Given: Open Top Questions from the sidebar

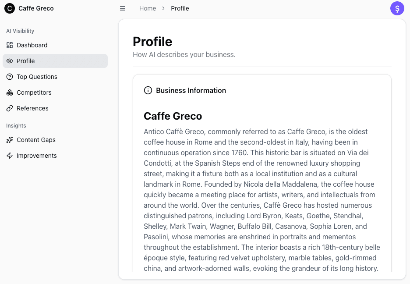Looking at the screenshot, I should (37, 77).
